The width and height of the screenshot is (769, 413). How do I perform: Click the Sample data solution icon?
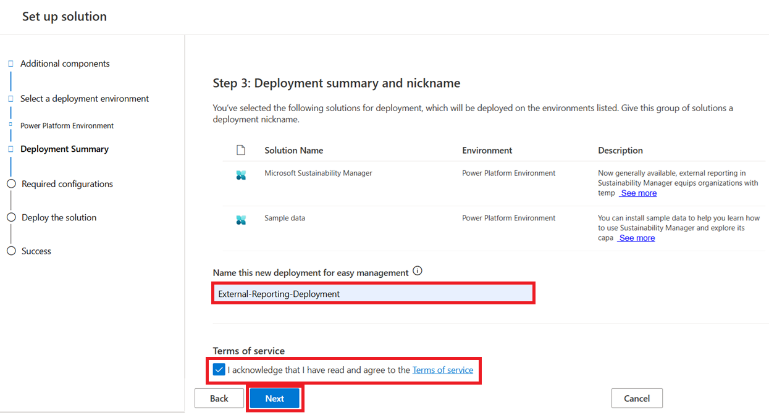tap(241, 220)
